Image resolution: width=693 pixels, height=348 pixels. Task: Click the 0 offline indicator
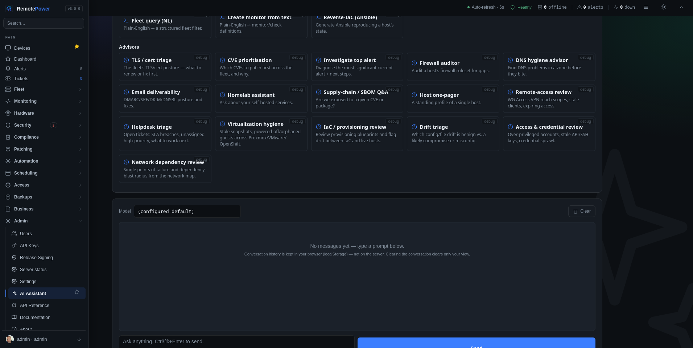tap(552, 7)
